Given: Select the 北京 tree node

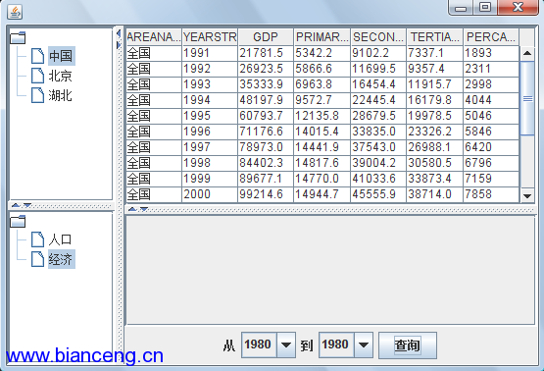Looking at the screenshot, I should point(61,76).
